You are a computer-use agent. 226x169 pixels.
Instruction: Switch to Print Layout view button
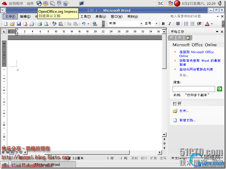tap(12, 152)
